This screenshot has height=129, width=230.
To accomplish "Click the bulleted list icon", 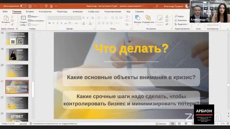I will pos(99,18).
